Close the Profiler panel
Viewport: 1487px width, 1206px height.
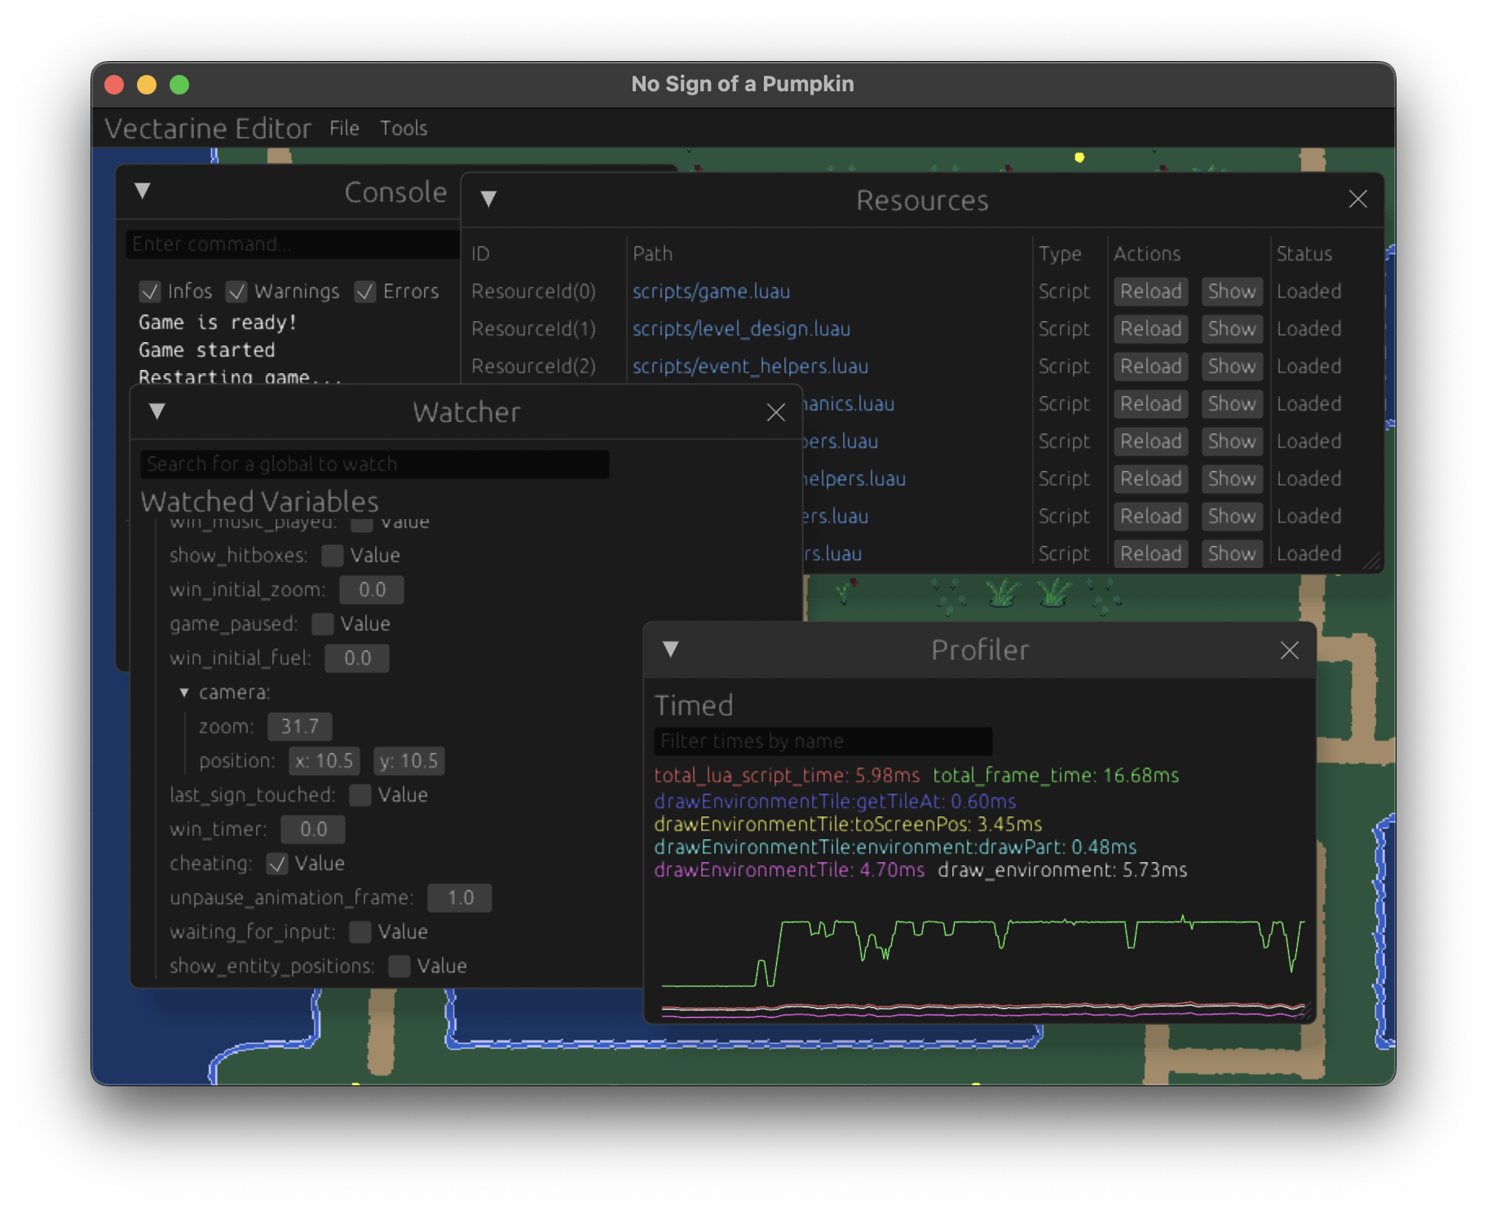point(1289,650)
